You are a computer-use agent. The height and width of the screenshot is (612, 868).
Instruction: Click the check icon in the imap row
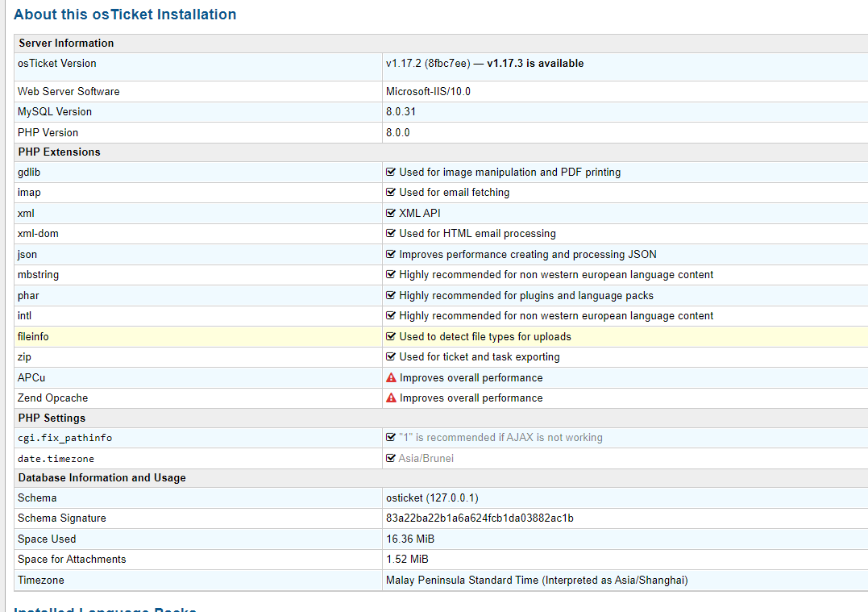[391, 192]
